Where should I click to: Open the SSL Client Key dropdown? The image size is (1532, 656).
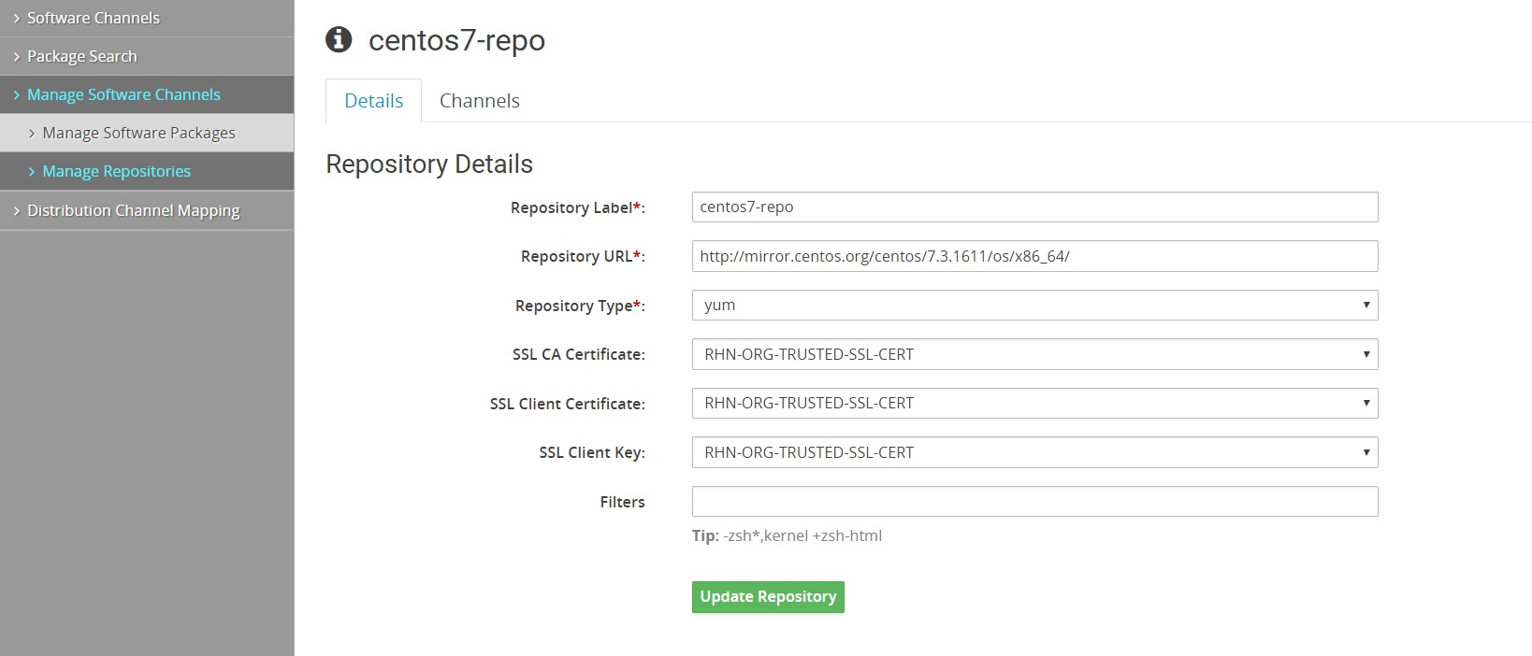coord(1034,452)
